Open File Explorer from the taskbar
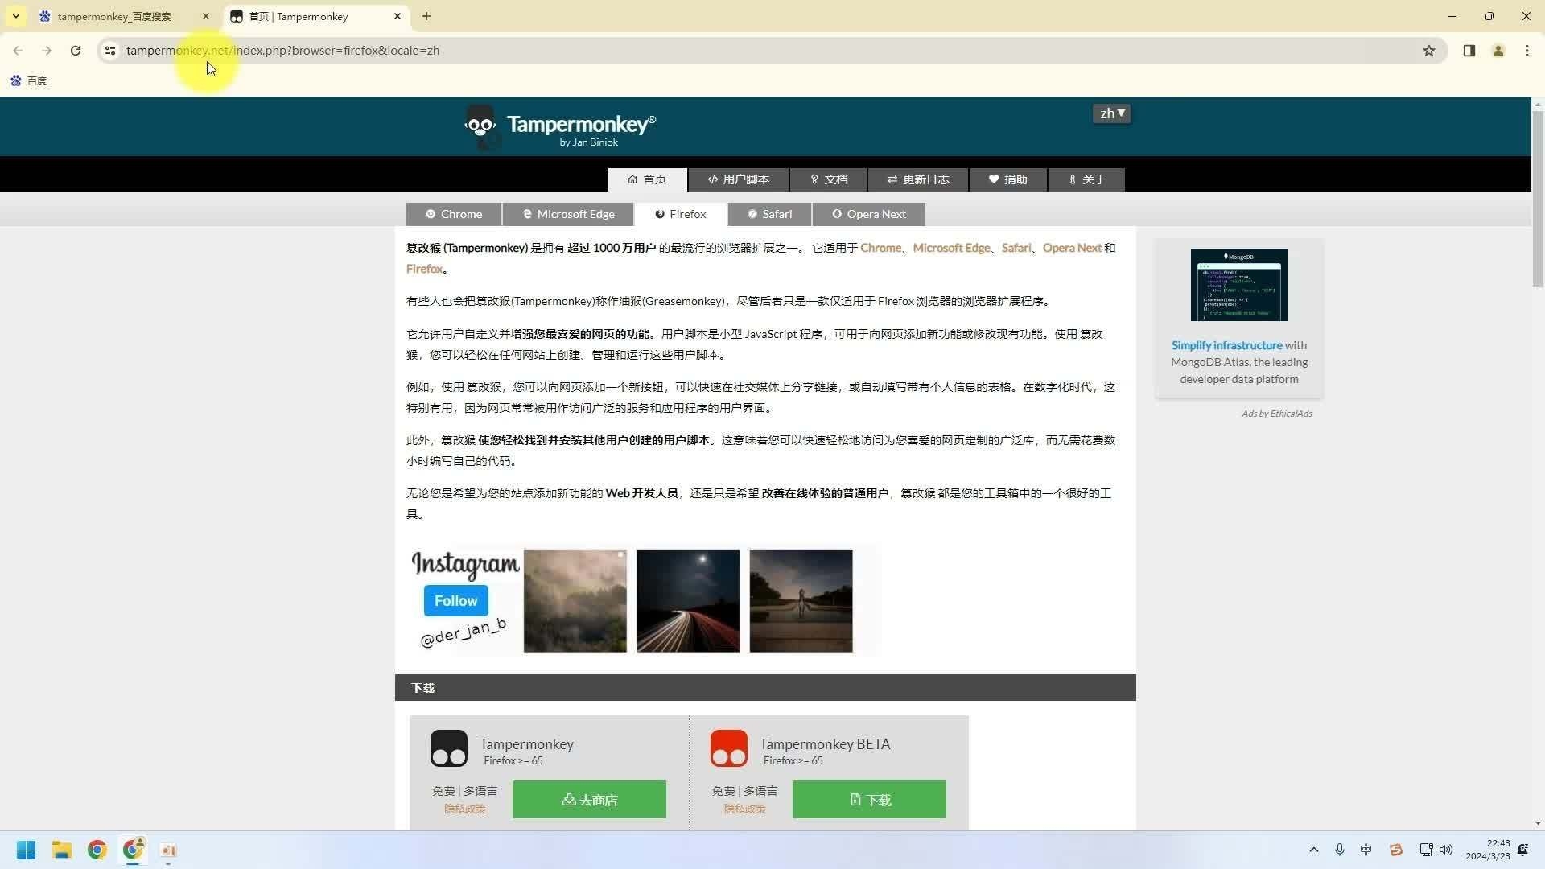 click(61, 850)
